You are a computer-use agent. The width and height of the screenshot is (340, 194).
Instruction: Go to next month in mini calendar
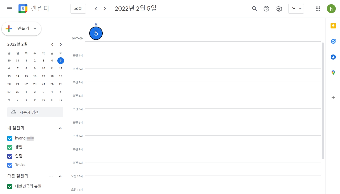(x=61, y=44)
